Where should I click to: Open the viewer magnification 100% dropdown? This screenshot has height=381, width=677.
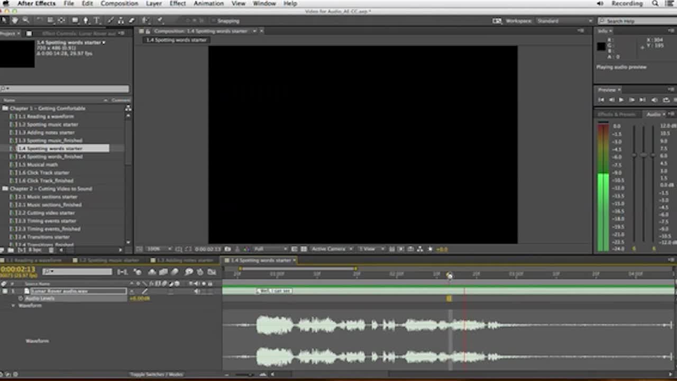click(x=159, y=249)
